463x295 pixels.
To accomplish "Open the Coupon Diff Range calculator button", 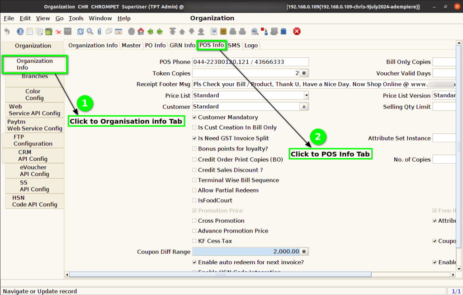I will pyautogui.click(x=304, y=251).
